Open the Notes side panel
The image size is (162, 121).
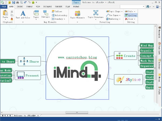pyautogui.click(x=160, y=78)
